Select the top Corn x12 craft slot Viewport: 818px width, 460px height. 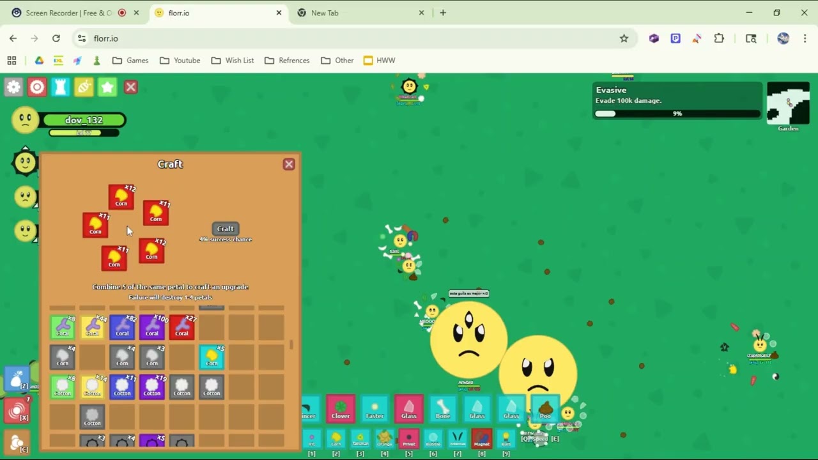tap(121, 197)
